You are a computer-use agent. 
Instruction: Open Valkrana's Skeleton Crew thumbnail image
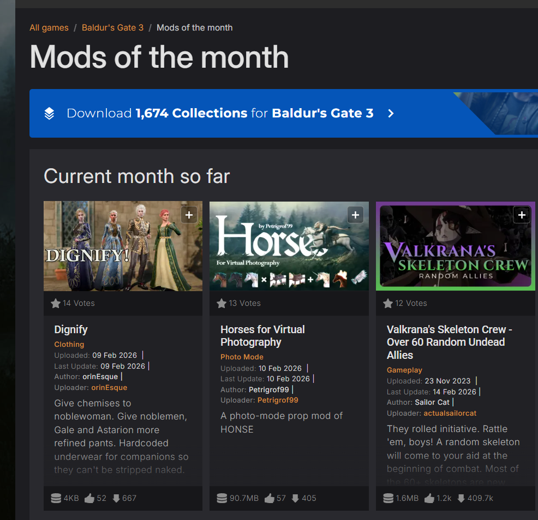coord(456,246)
